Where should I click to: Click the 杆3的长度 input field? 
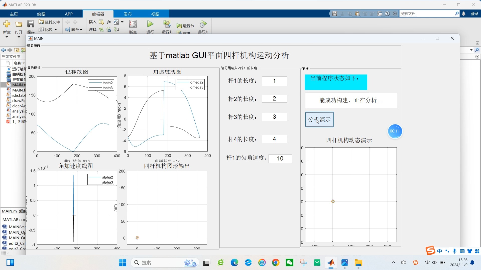(x=275, y=117)
